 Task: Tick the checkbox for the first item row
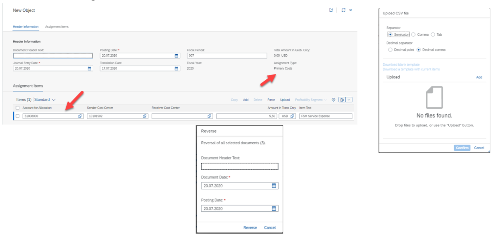18,116
